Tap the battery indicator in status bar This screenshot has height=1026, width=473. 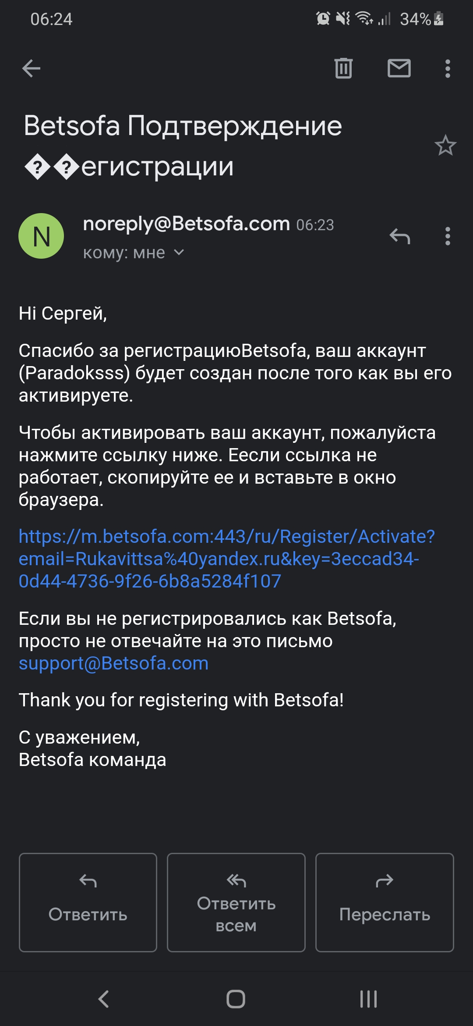(x=438, y=19)
